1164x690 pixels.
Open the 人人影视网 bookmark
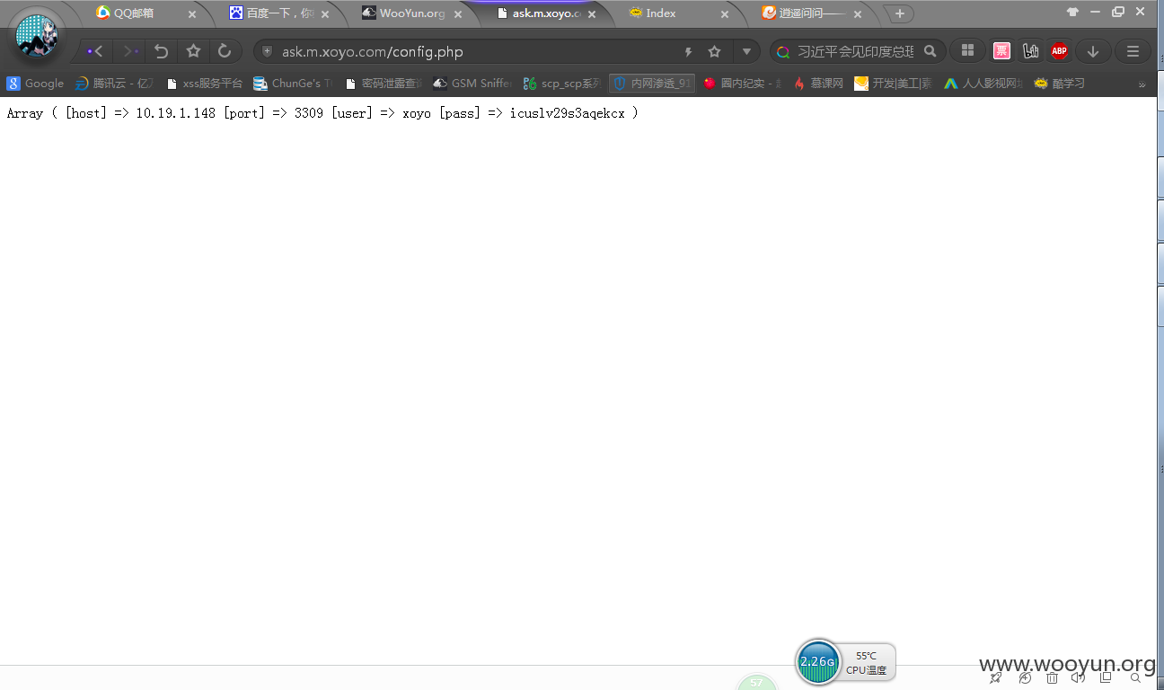pos(983,84)
